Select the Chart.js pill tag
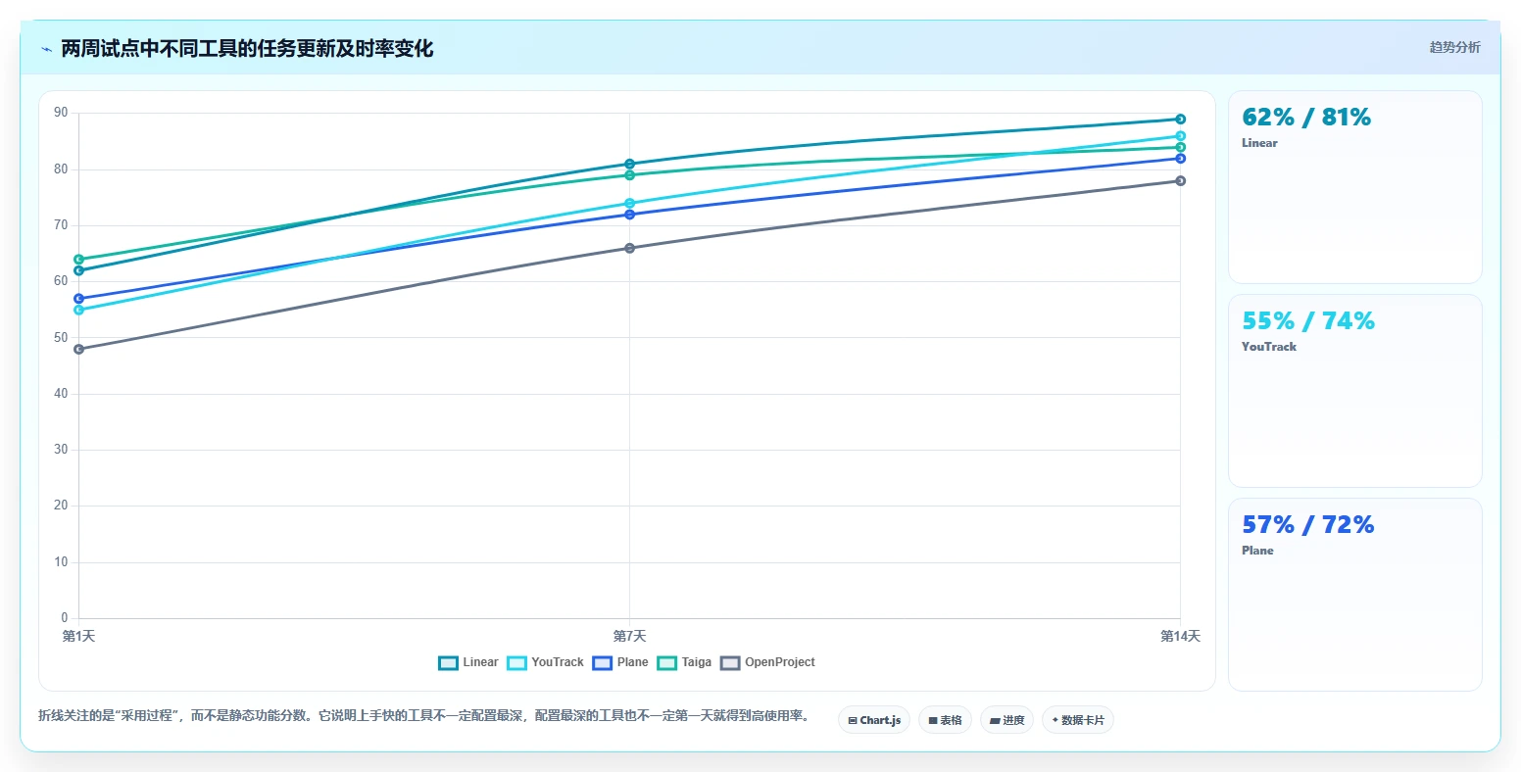This screenshot has height=772, width=1521. (x=874, y=720)
